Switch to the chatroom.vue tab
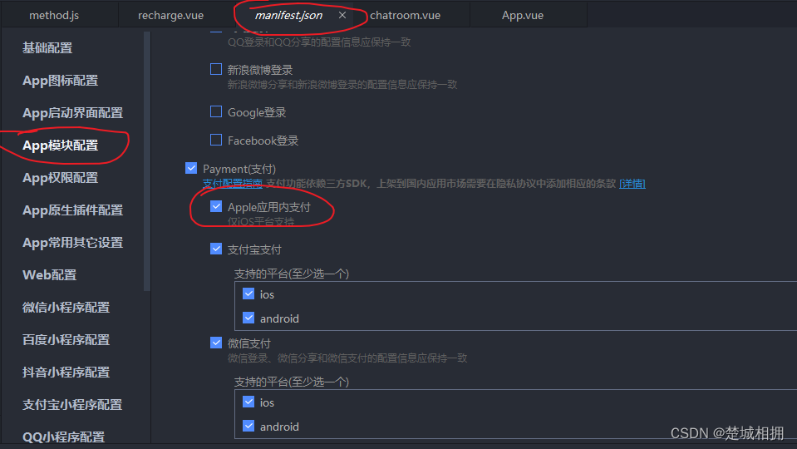 tap(405, 15)
